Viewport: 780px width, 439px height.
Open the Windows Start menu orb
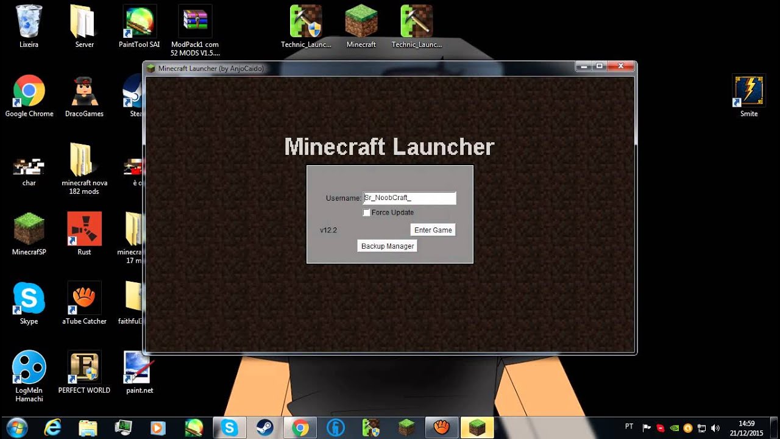coord(16,428)
